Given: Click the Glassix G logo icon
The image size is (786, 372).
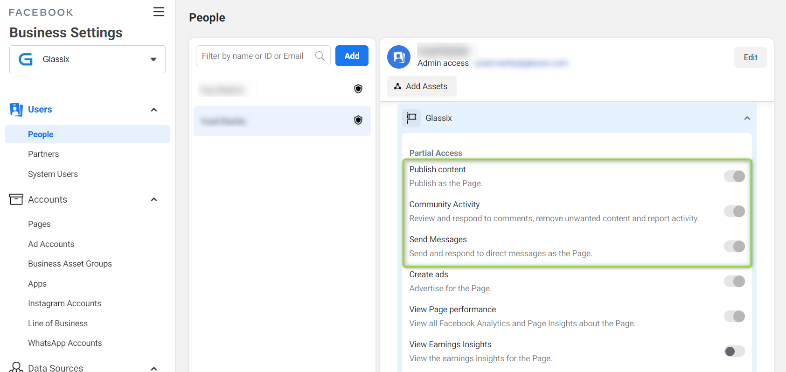Looking at the screenshot, I should [26, 59].
